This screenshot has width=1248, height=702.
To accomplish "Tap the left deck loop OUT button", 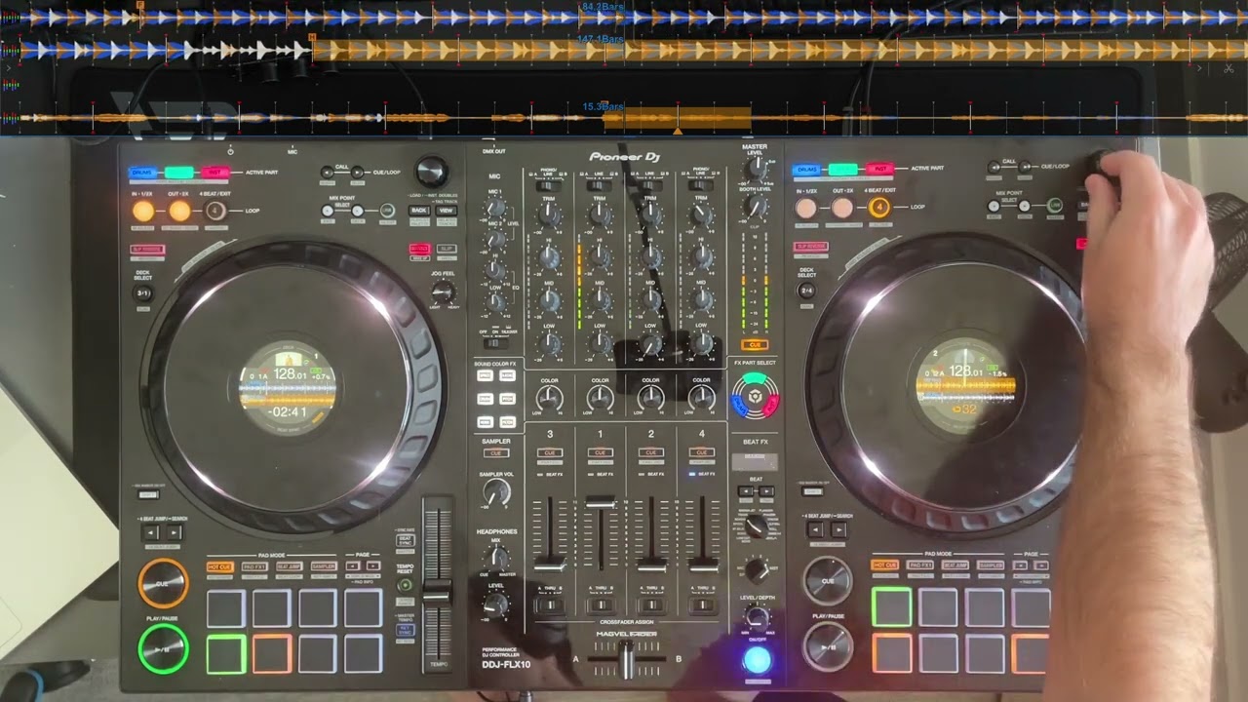I will (x=179, y=211).
